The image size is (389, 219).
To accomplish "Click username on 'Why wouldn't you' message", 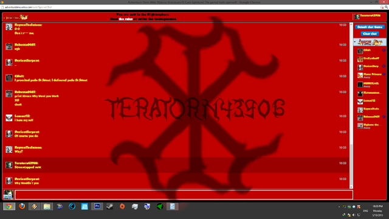I will click(x=27, y=179).
